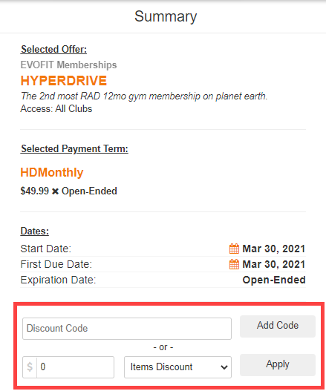Click the Summary panel title
The width and height of the screenshot is (326, 391).
(x=166, y=17)
